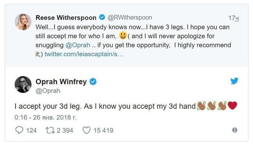
Task: Click the red heart emoji in tweet
Action: [232, 106]
